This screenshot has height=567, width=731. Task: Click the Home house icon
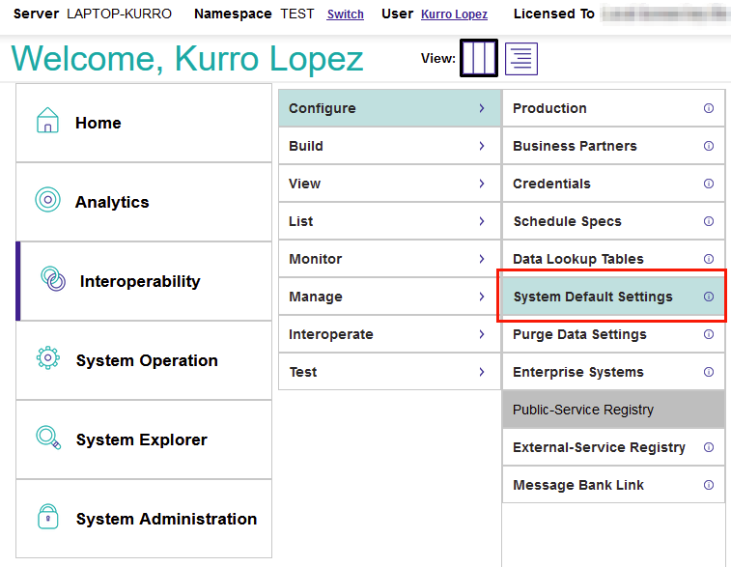pos(47,122)
